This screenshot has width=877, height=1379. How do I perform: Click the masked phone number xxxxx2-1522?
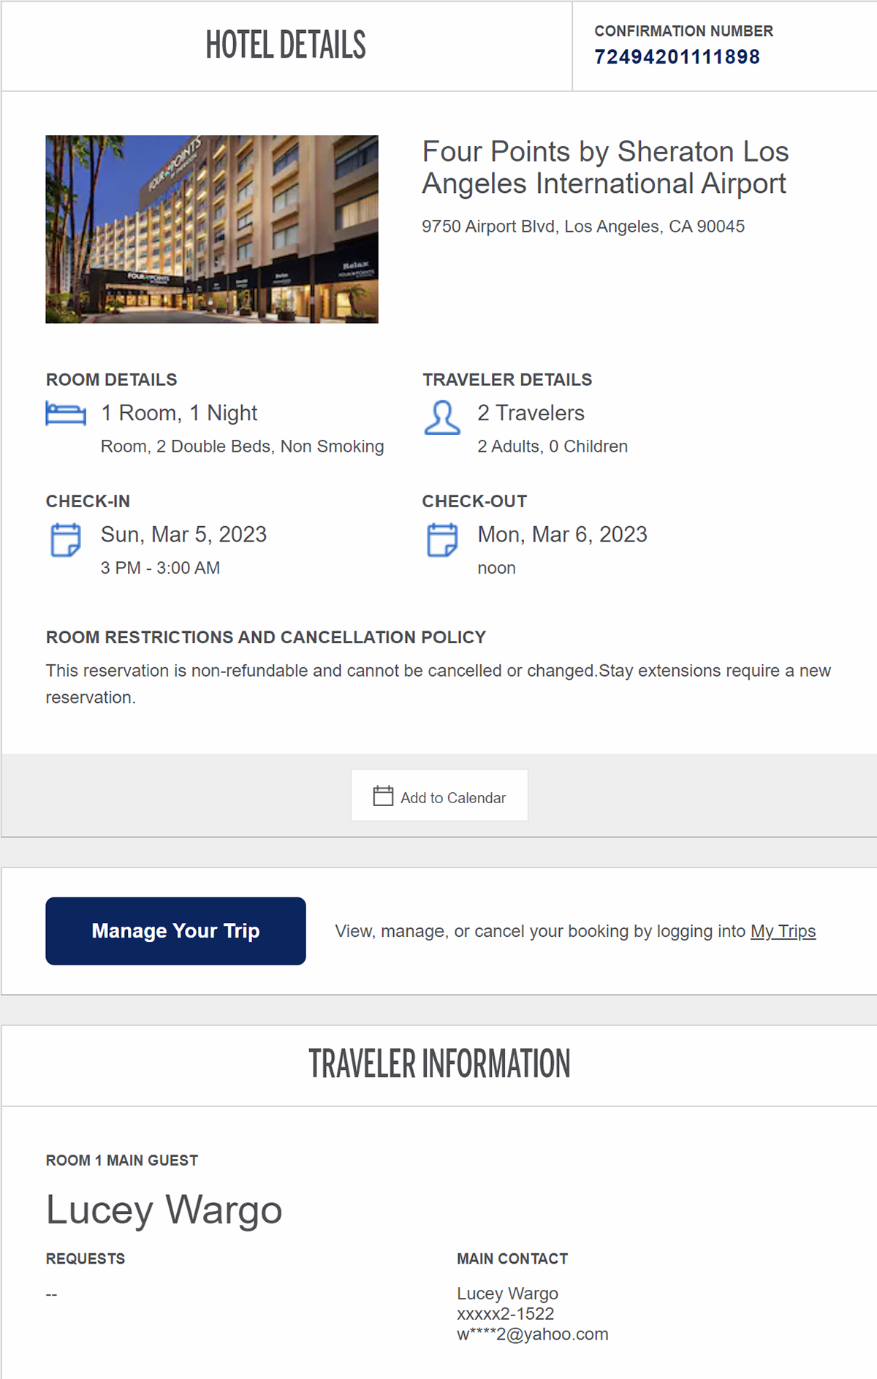pyautogui.click(x=506, y=1314)
